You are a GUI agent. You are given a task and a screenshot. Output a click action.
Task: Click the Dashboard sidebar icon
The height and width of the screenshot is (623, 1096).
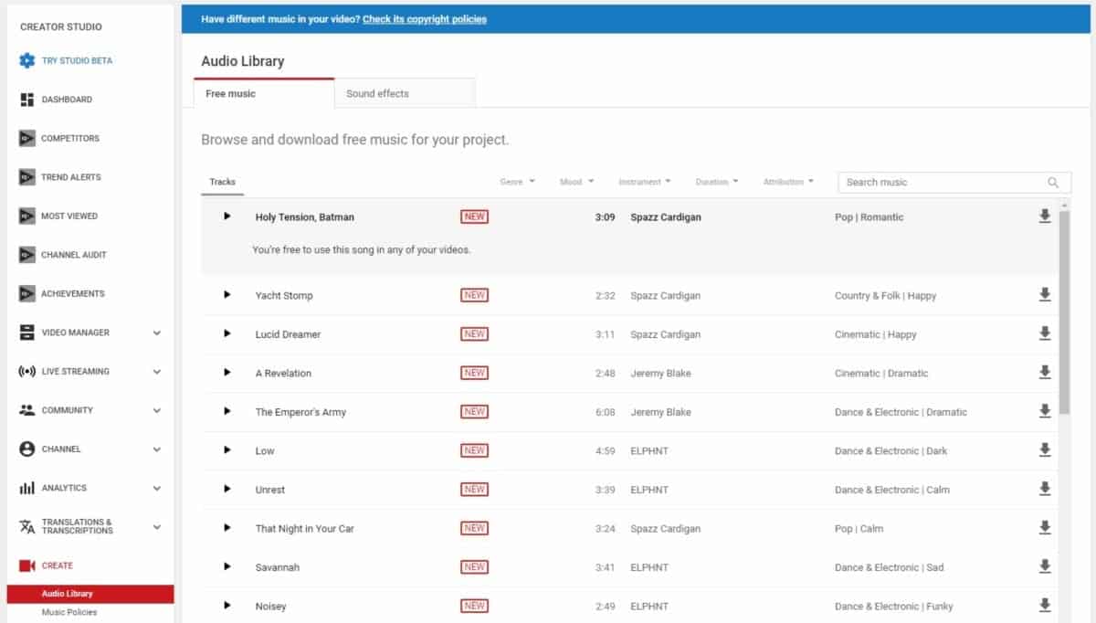[27, 100]
